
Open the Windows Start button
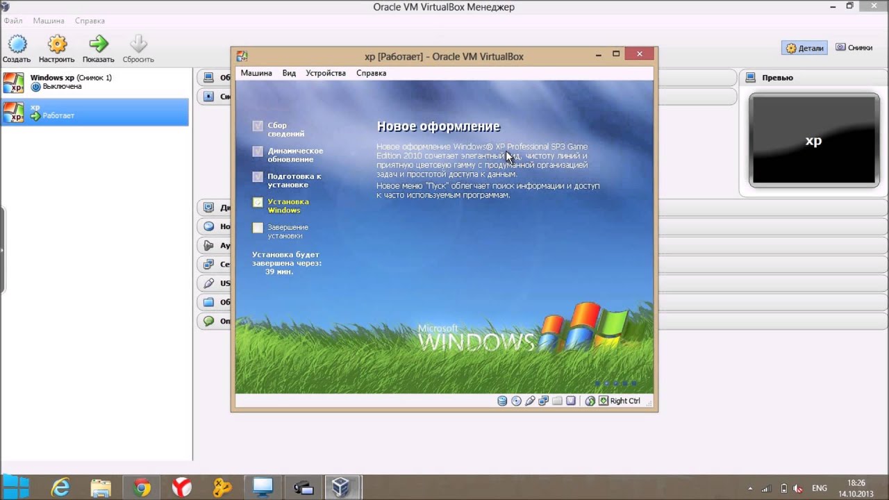tap(17, 487)
